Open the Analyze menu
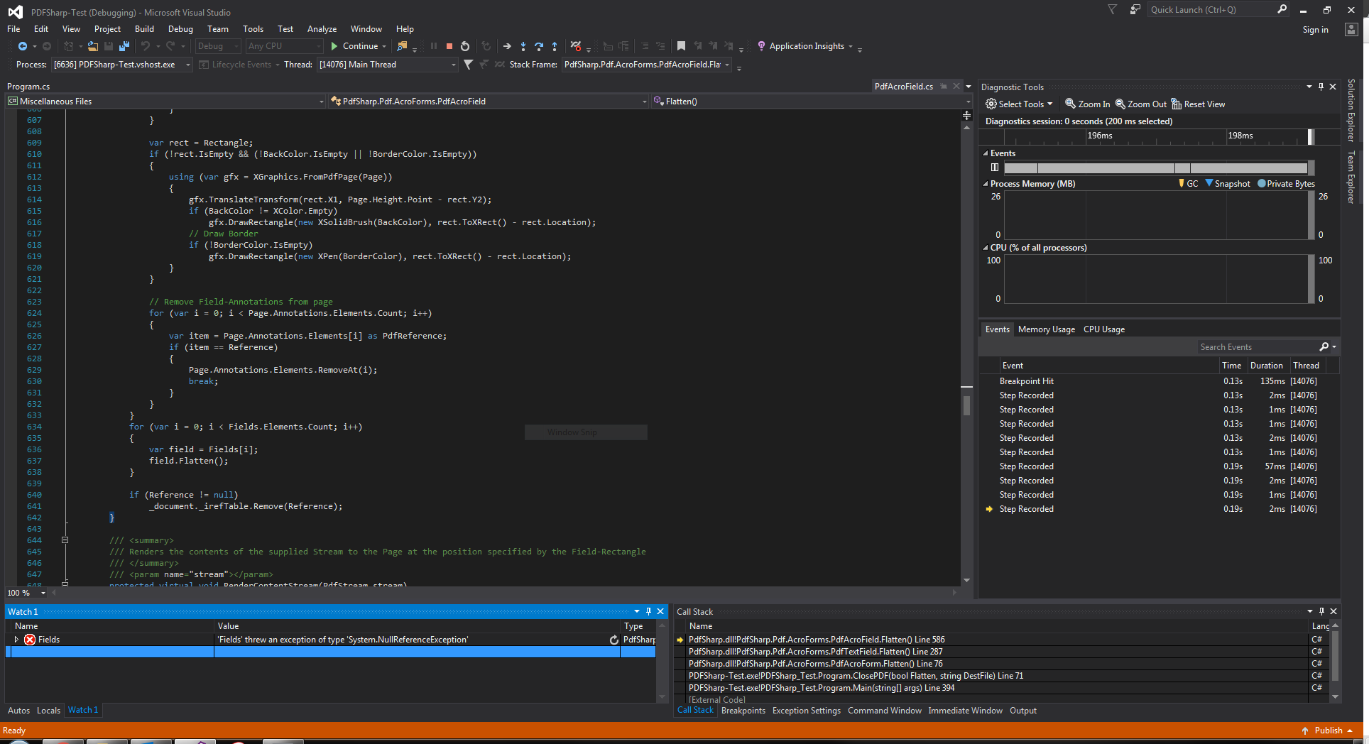 click(x=322, y=29)
